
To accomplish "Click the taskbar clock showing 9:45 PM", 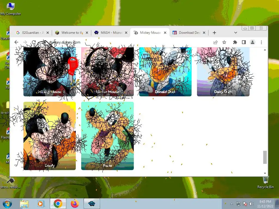I will [265, 204].
